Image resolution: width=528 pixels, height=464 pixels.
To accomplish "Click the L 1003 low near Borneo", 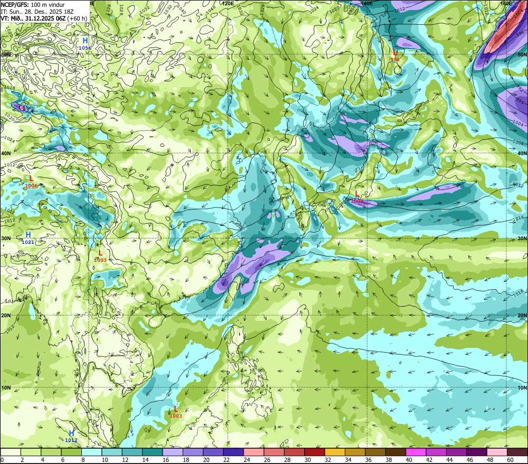I will click(175, 412).
